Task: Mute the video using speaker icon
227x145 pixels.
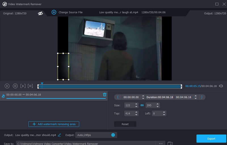Action: pyautogui.click(x=221, y=86)
